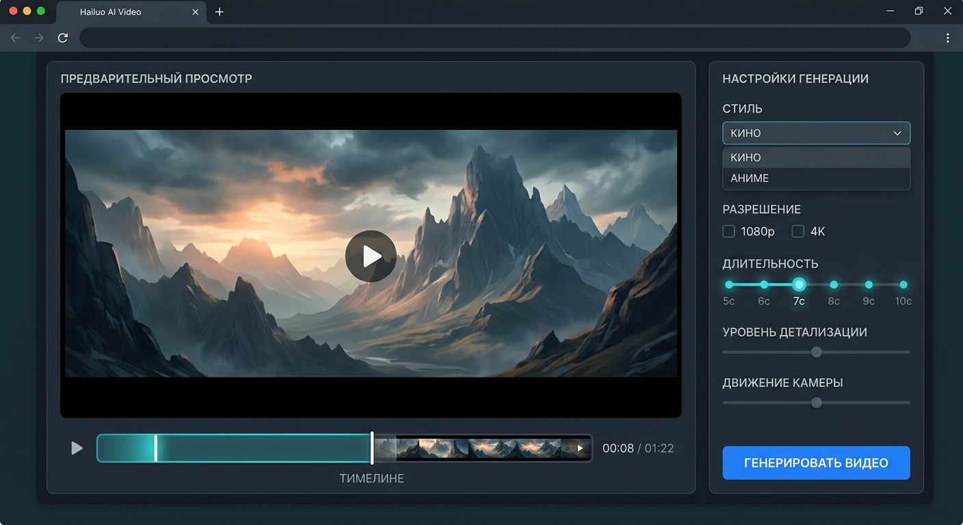Click timeline playhead before the filmstrip

(372, 448)
